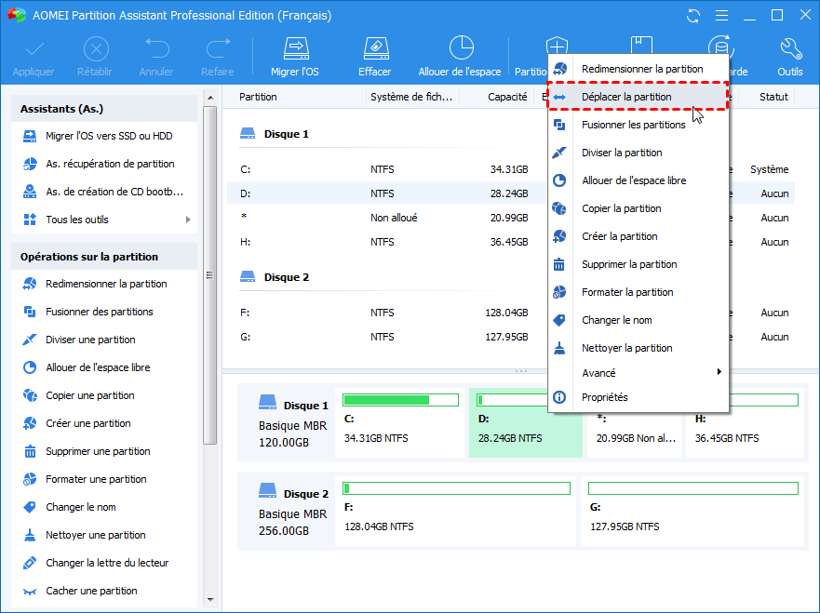Click Annuler undo toolbar icon

(x=156, y=57)
